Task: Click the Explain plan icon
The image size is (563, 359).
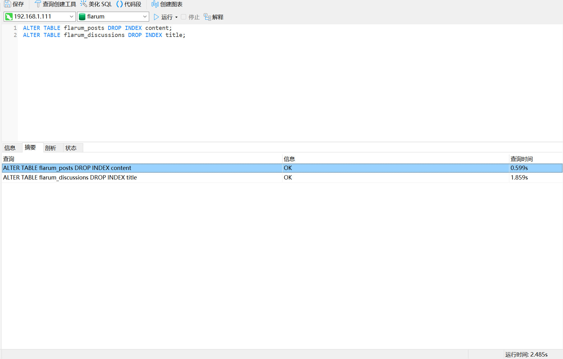Action: [207, 17]
